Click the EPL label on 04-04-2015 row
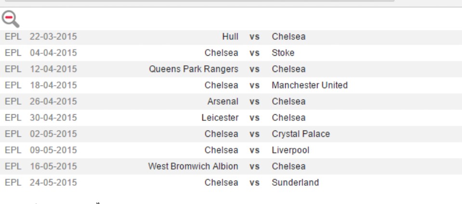Screen dimensions: 462x204 click(13, 53)
